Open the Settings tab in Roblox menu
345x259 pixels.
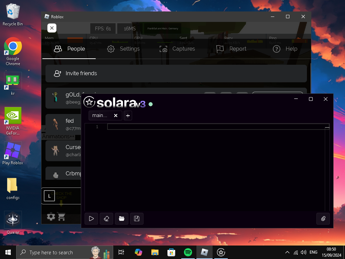coord(123,49)
